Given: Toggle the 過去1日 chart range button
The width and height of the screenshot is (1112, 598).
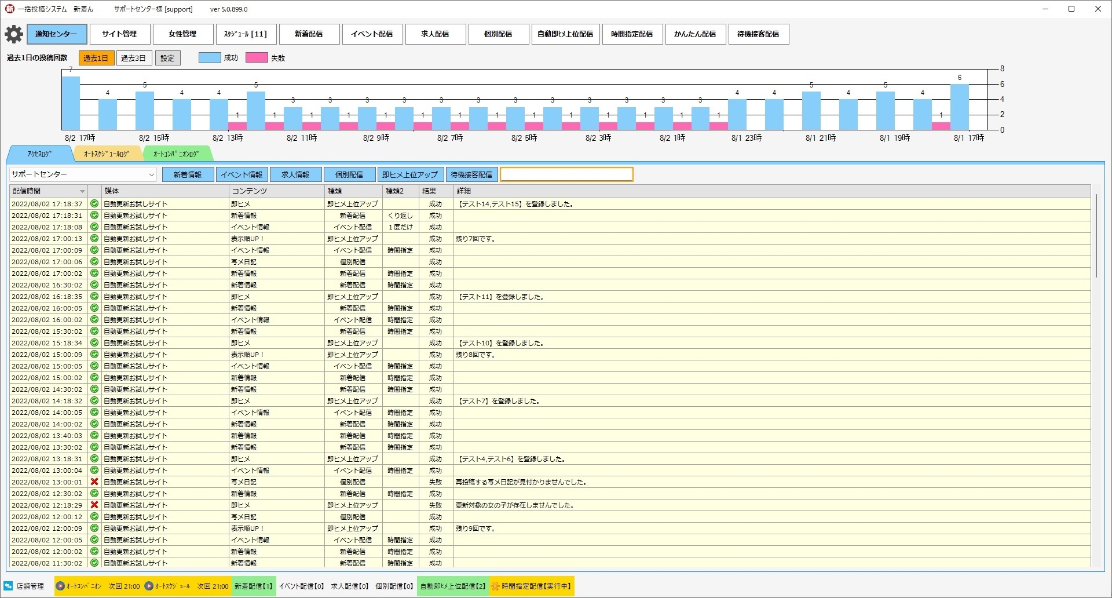Looking at the screenshot, I should [96, 58].
